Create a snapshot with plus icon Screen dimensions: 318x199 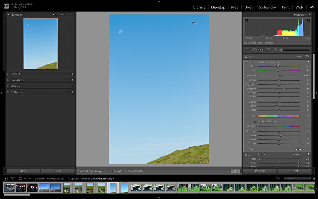[x=72, y=80]
